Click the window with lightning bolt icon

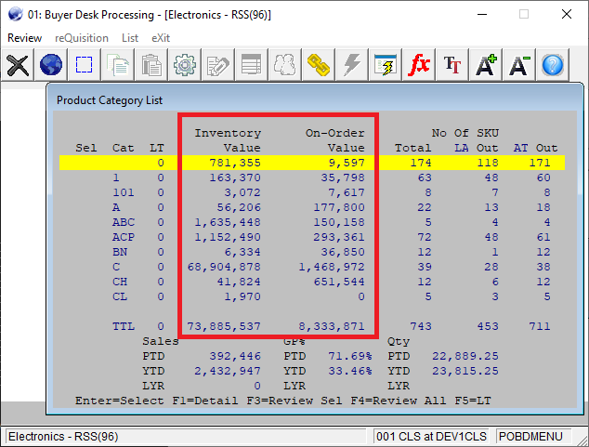pos(385,65)
